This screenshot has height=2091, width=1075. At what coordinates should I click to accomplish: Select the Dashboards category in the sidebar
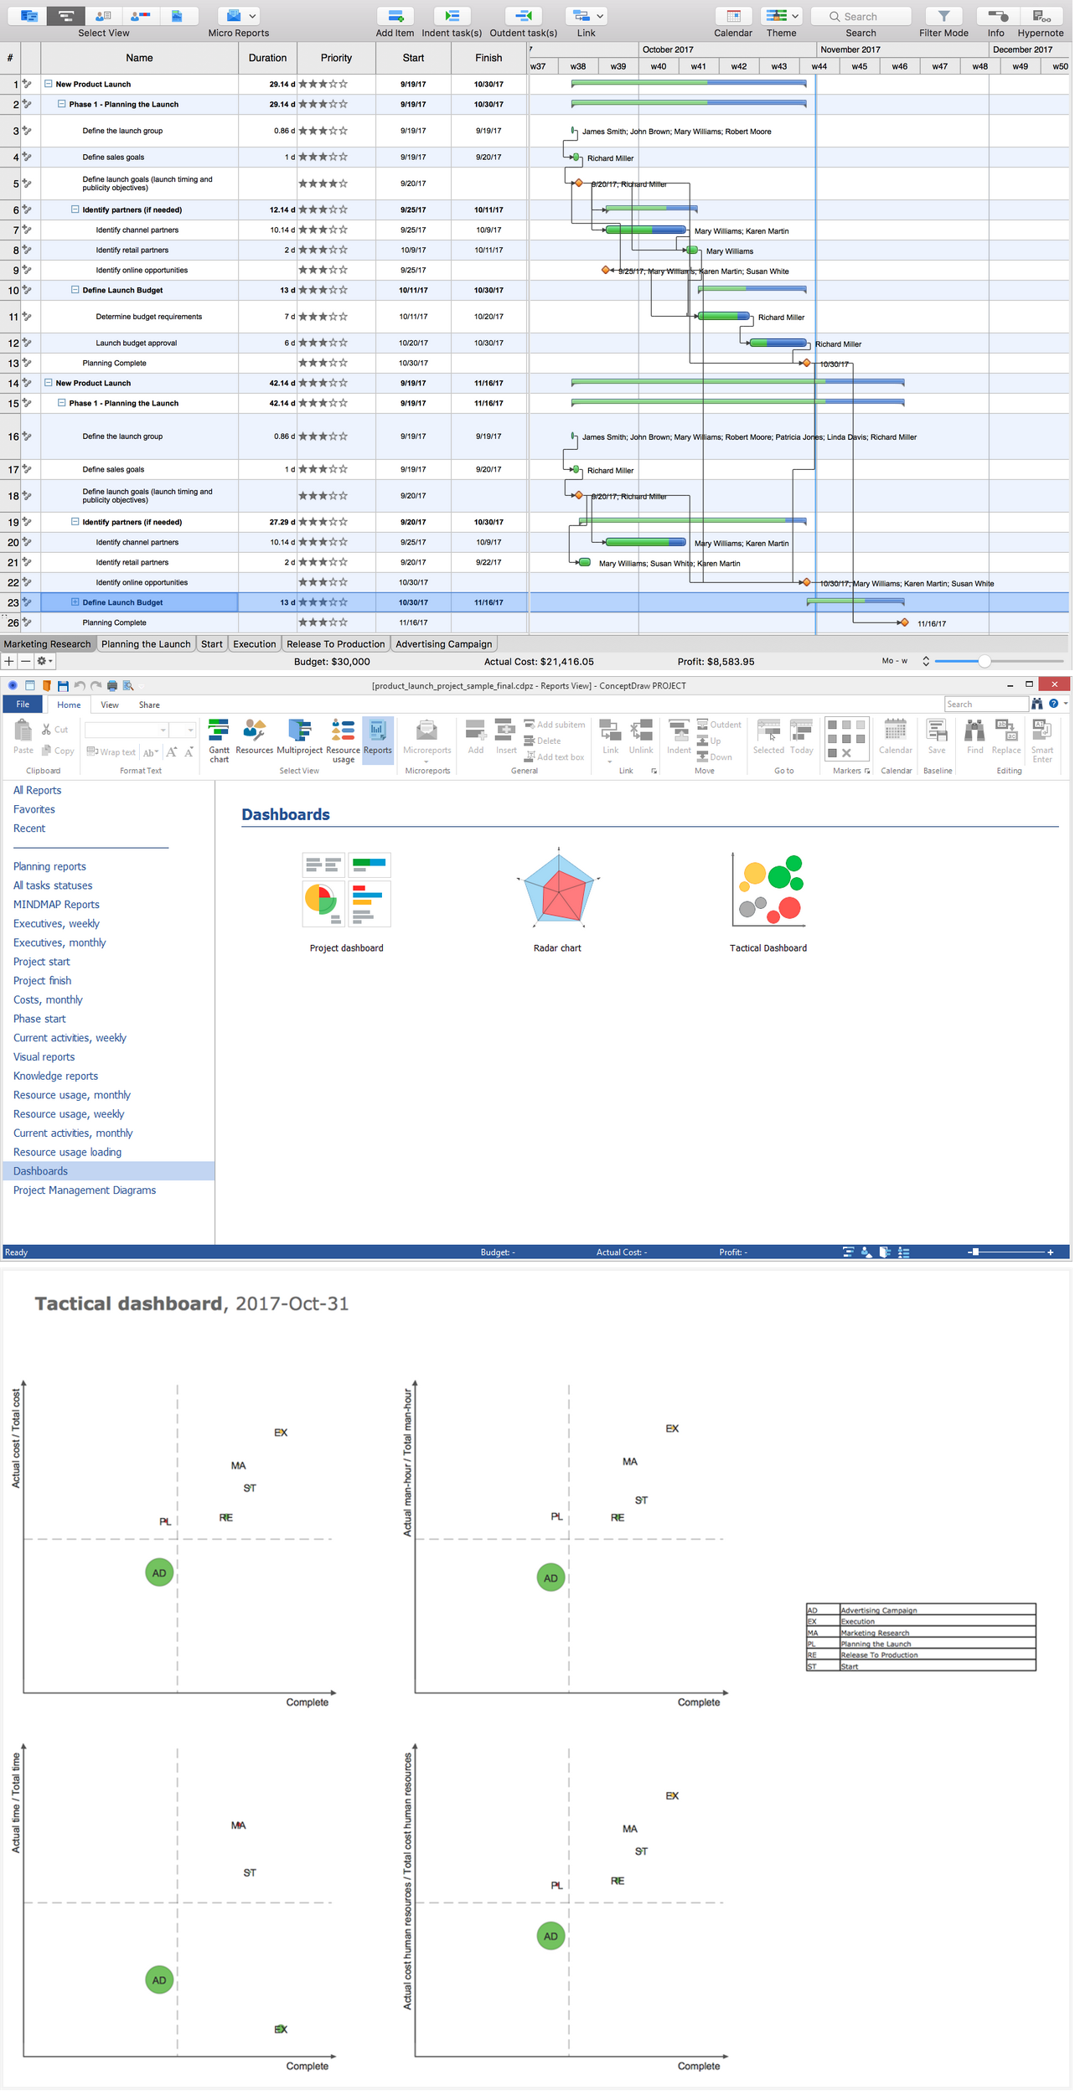pos(108,1173)
